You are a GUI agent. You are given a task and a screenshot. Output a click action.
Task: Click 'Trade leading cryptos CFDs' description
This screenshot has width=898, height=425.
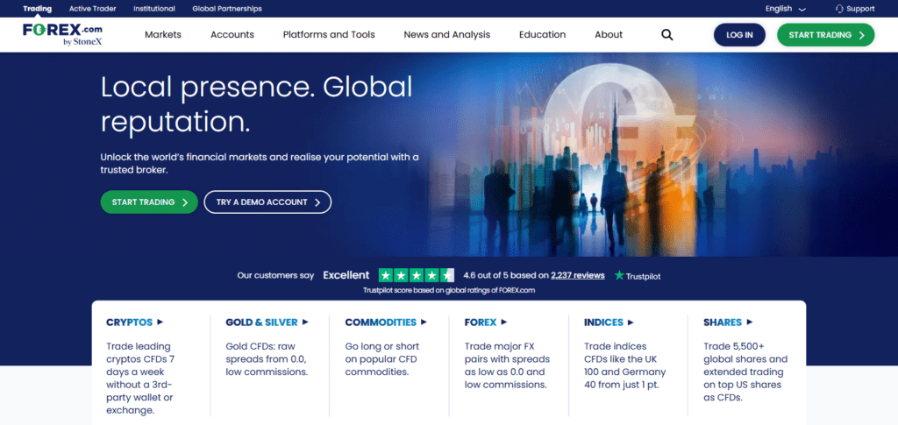[140, 378]
